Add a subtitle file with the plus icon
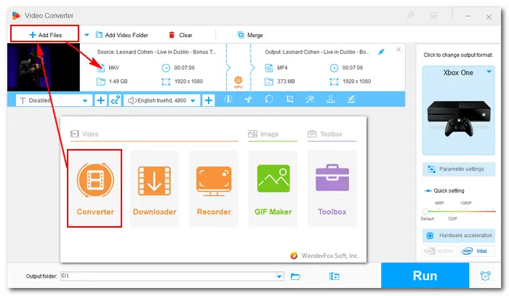The width and height of the screenshot is (509, 296). coord(101,100)
